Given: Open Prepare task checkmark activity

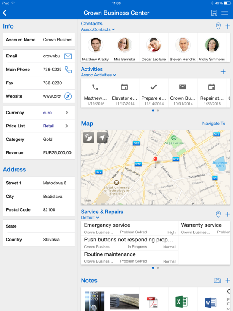Looking at the screenshot, I should click(x=154, y=93).
